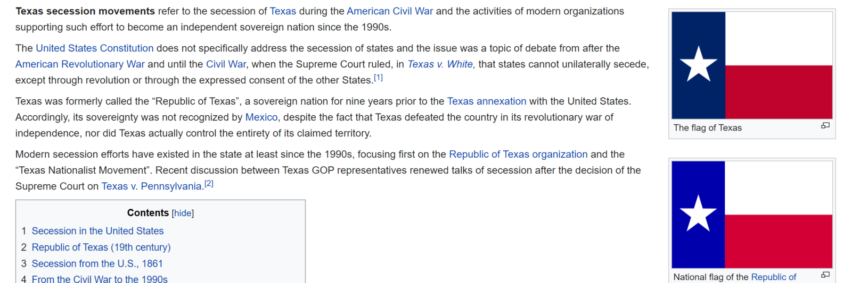Open the Texas v. White link
The image size is (852, 283).
440,64
